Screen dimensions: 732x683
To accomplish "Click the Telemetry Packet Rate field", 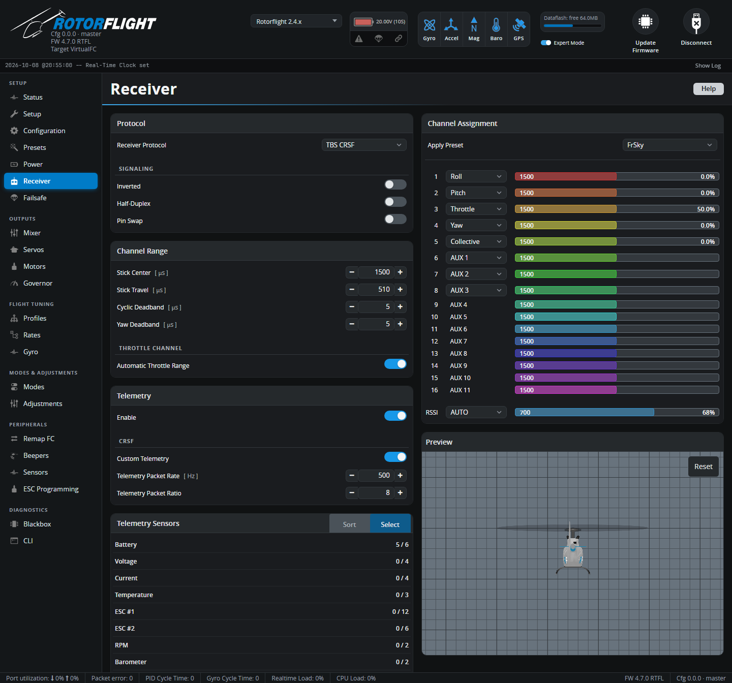I will pos(376,476).
